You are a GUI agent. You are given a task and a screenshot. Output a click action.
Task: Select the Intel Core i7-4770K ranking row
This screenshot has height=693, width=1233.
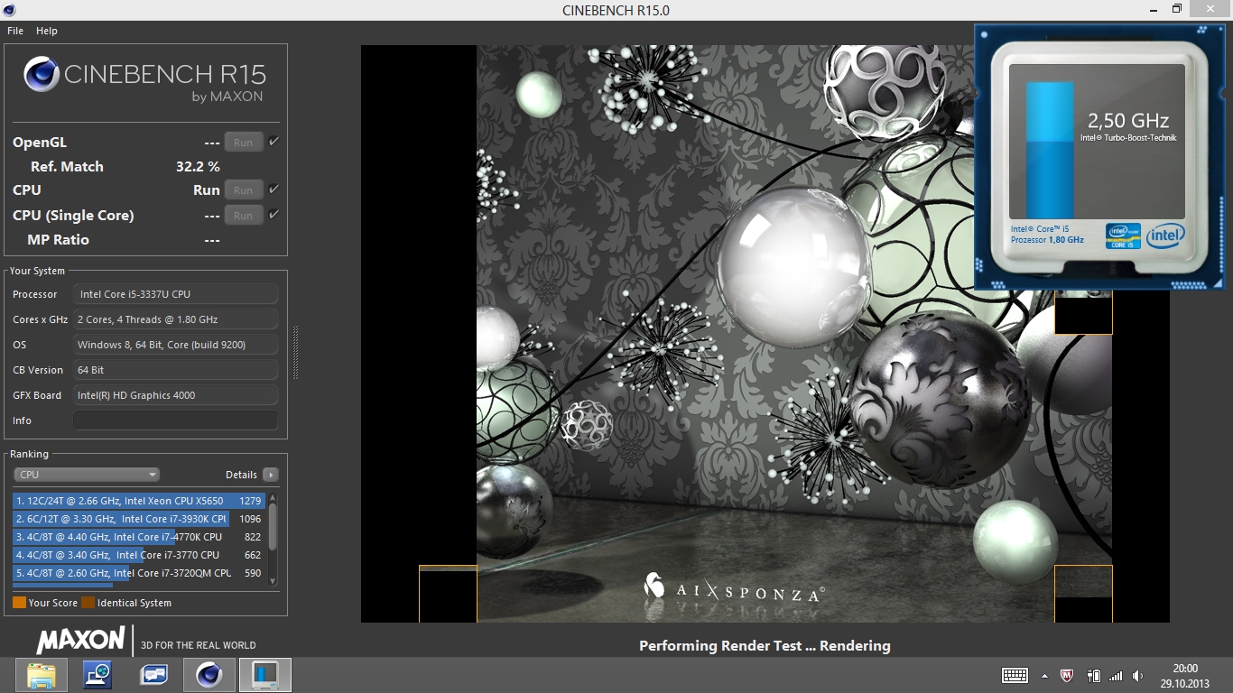[139, 537]
